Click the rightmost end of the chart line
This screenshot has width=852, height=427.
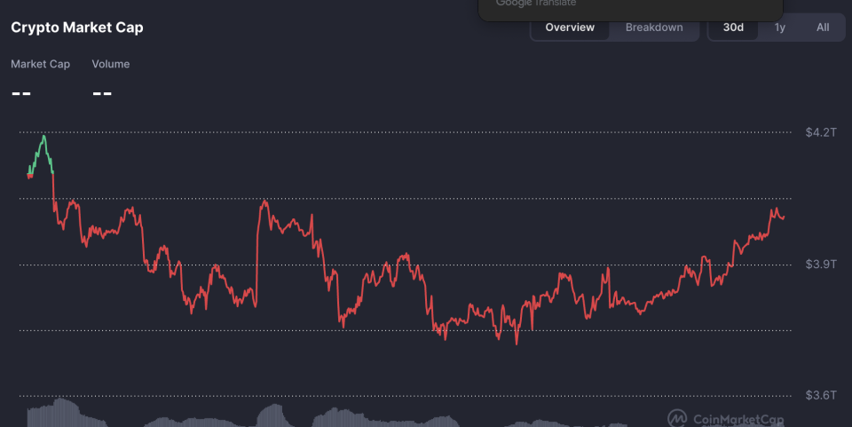pyautogui.click(x=784, y=217)
